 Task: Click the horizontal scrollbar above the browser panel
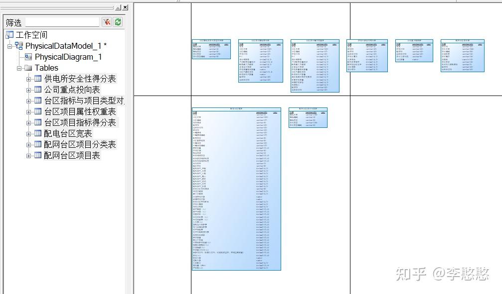(x=55, y=7)
